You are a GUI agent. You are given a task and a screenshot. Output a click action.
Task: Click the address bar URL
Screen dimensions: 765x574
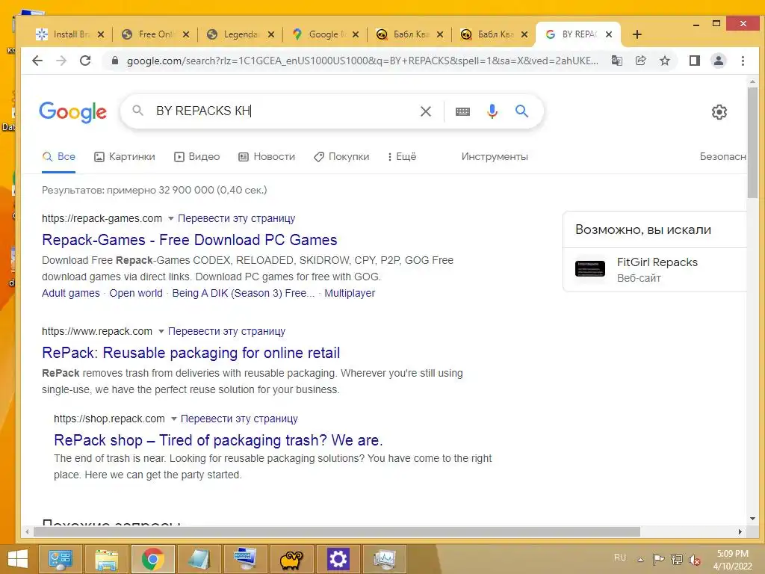pyautogui.click(x=362, y=61)
